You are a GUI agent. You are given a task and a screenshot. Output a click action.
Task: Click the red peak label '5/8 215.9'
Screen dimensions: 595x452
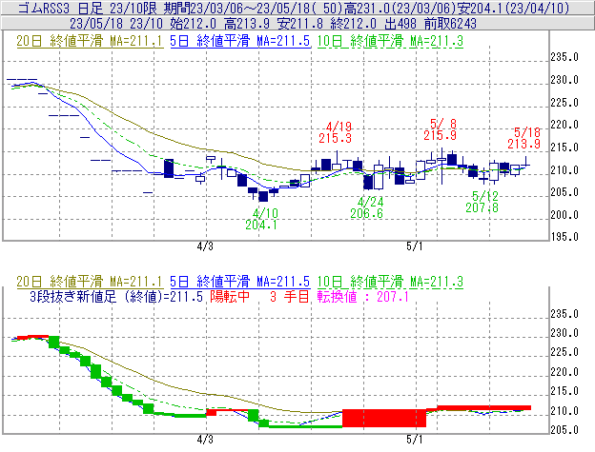441,129
